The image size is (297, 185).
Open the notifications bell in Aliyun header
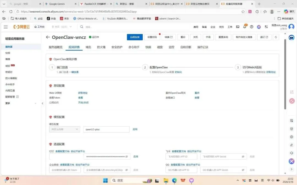click(x=244, y=27)
